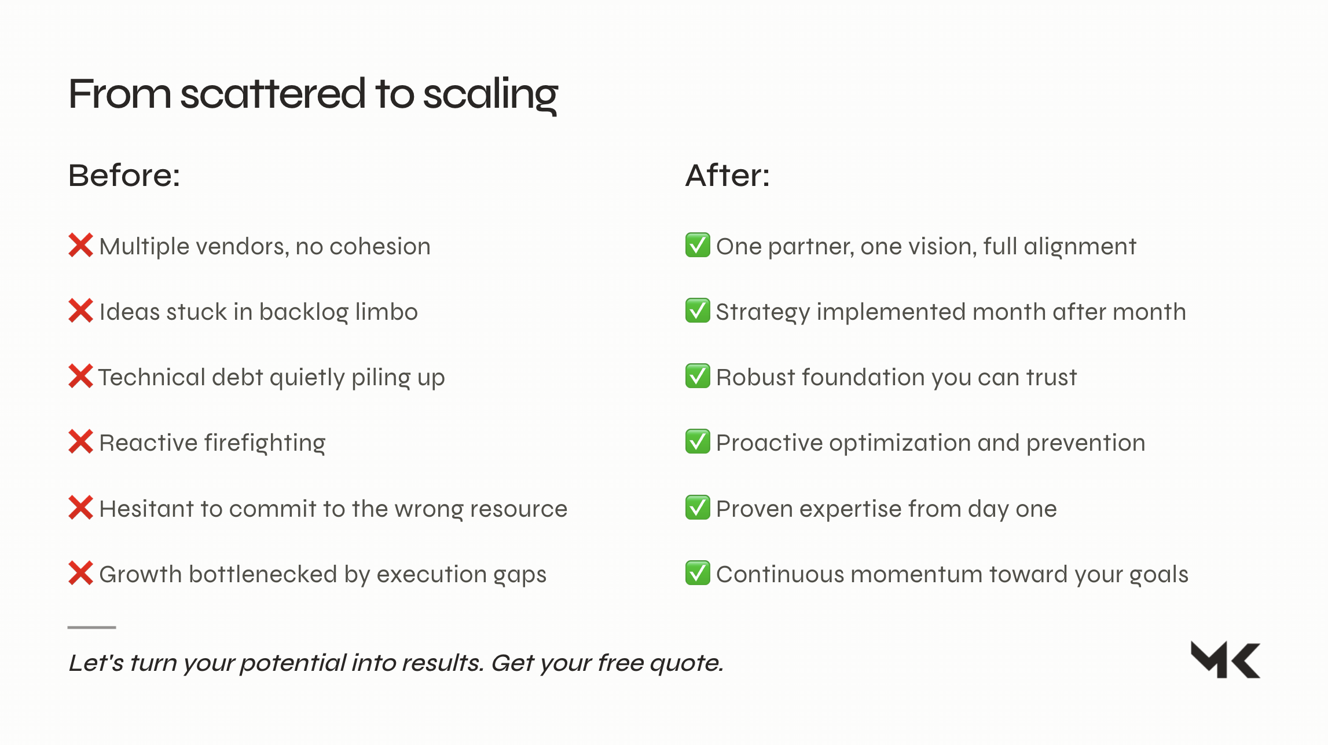Screen dimensions: 1328x745
Task: Click the red X beside Multiple vendors
Action: pyautogui.click(x=80, y=245)
